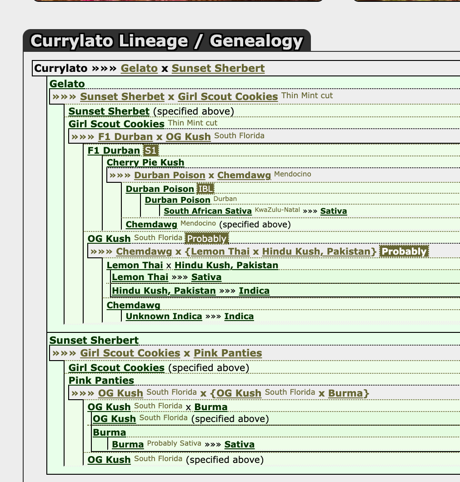Open Chemdawg in the cross with Lemon Thai braces
Screen dimensions: 460x482
coord(144,251)
